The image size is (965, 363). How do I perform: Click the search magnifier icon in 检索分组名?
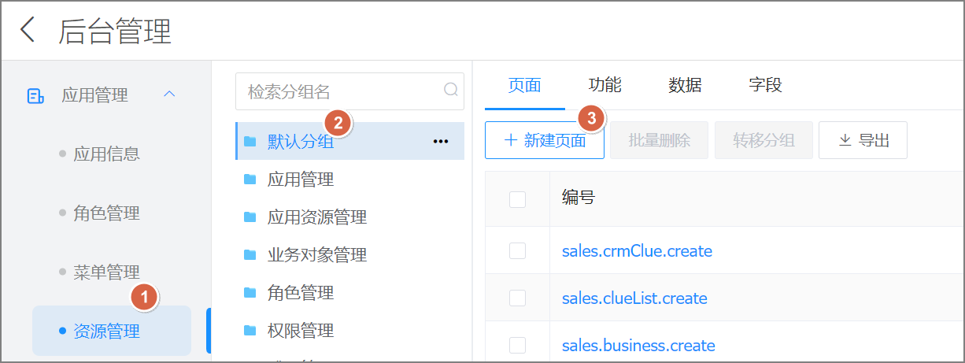click(451, 90)
